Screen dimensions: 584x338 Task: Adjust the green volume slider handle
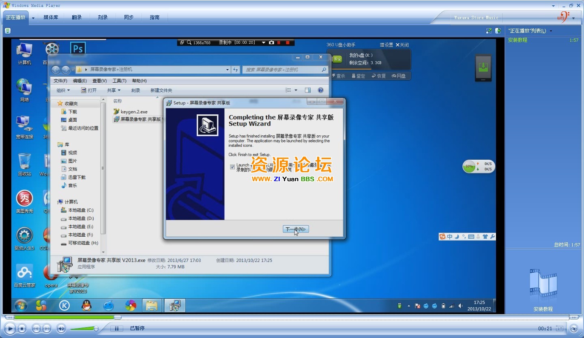point(96,328)
